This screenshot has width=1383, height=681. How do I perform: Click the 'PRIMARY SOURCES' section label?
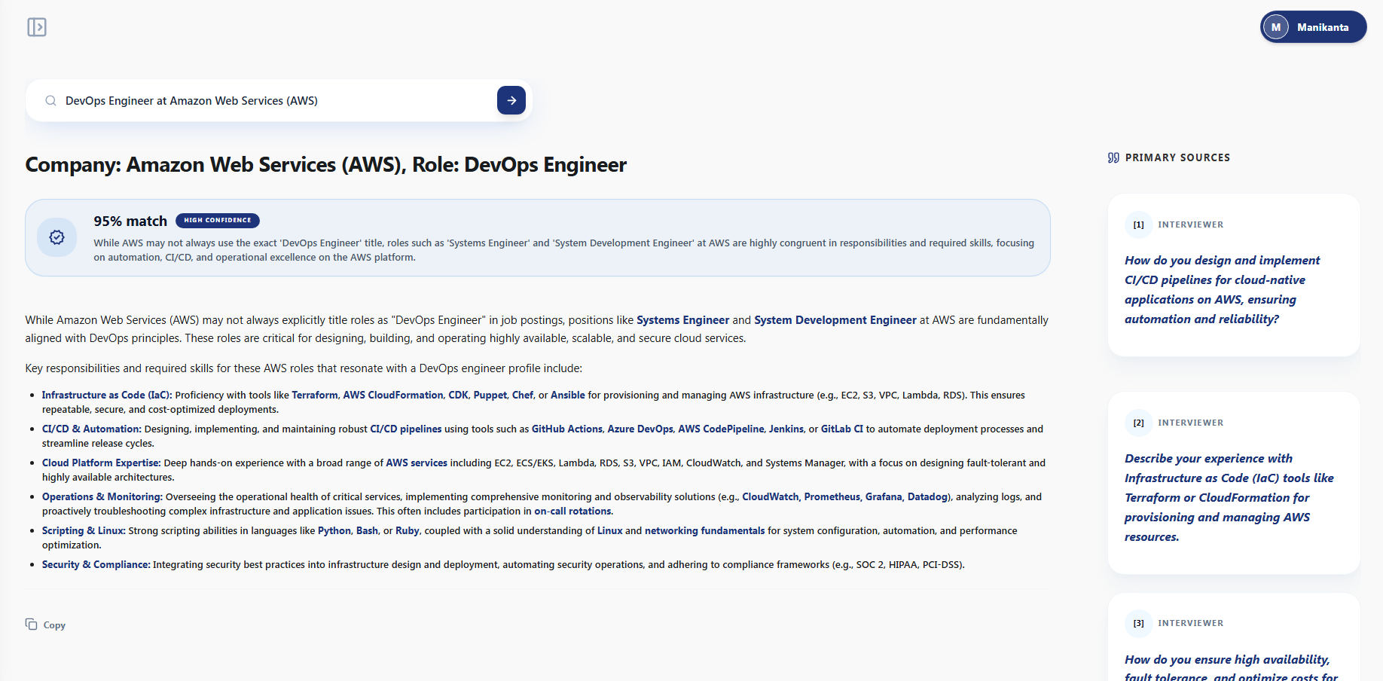(1178, 157)
